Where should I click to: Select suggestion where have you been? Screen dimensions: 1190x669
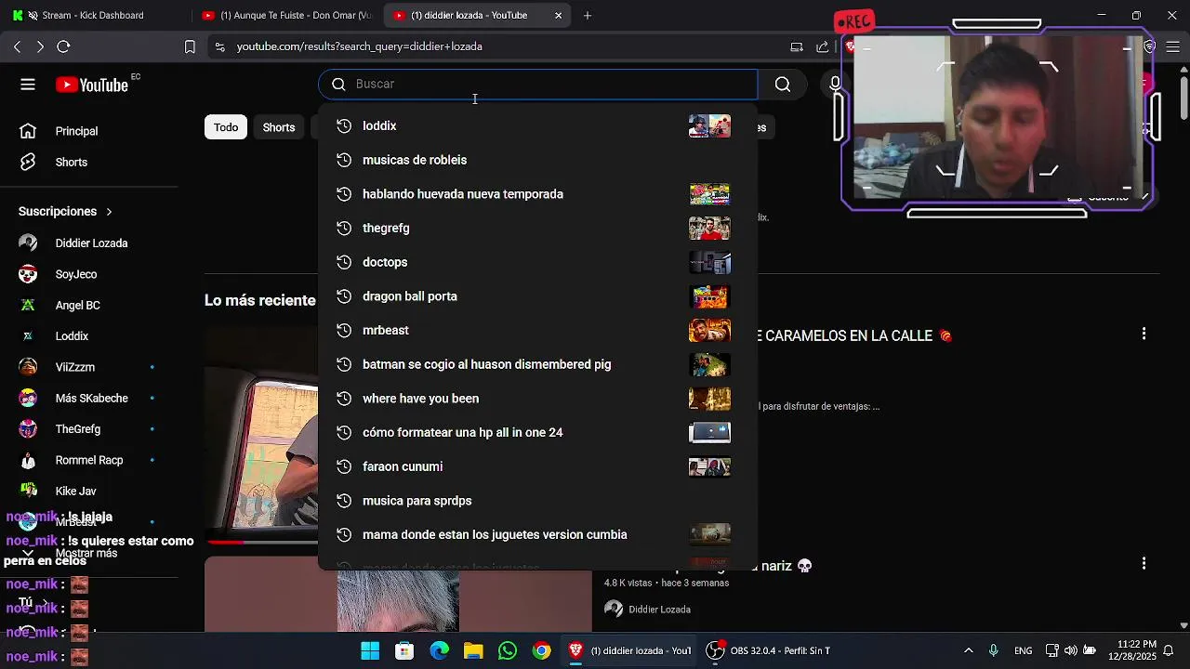click(x=537, y=399)
